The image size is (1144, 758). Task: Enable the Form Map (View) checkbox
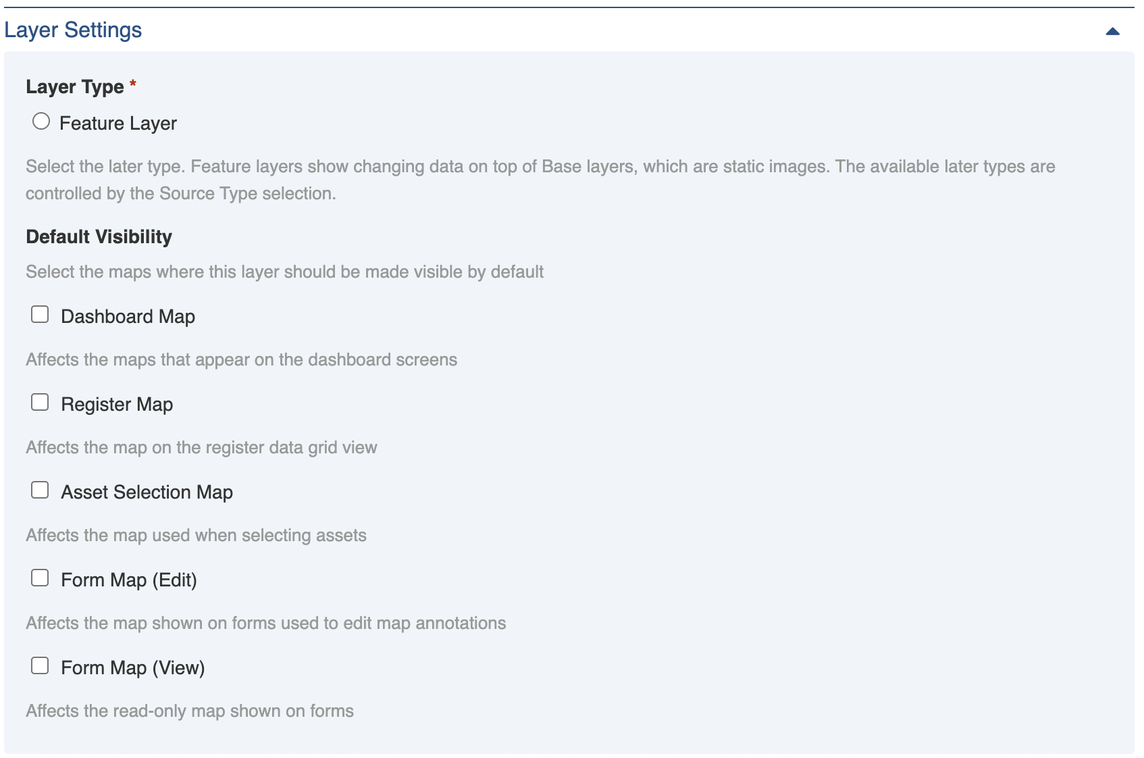40,665
